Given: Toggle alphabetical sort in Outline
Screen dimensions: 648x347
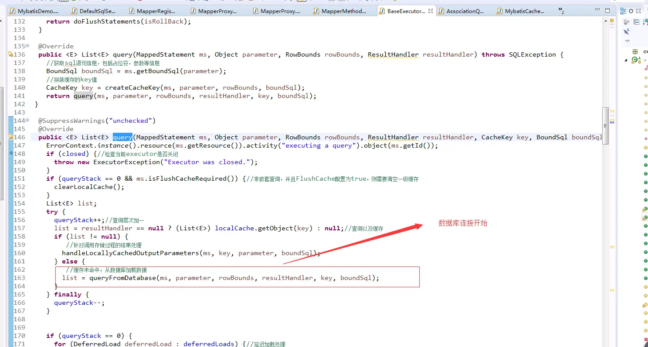Looking at the screenshot, I should coord(645,22).
